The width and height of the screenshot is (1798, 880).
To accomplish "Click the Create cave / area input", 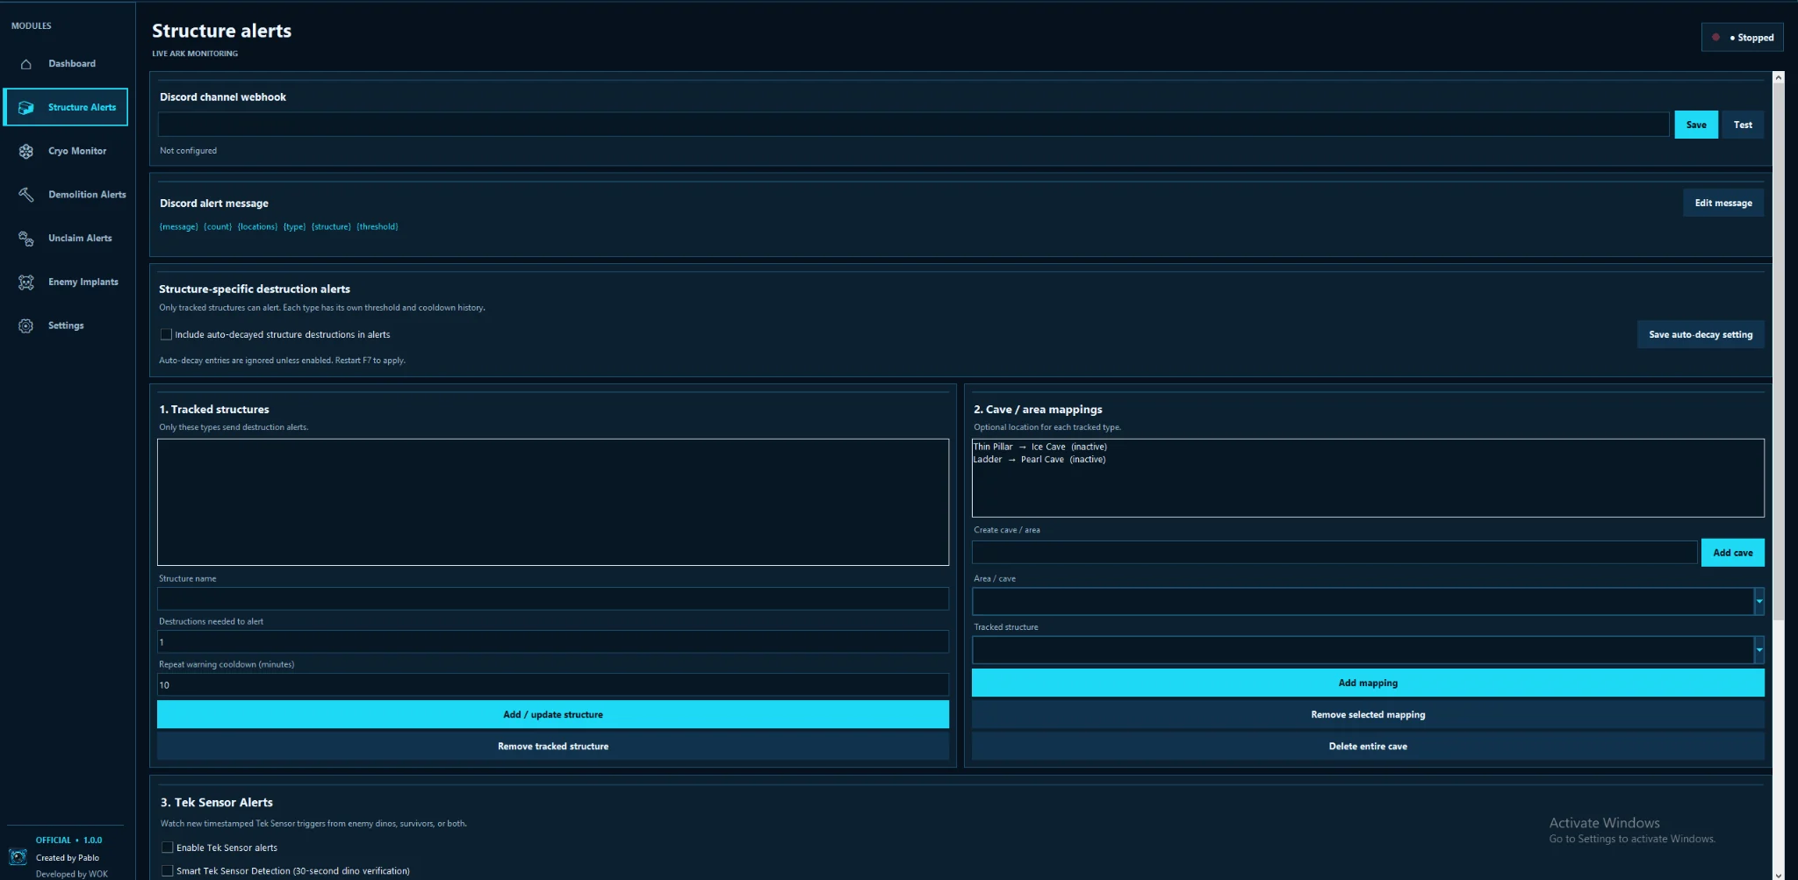I will coord(1334,553).
